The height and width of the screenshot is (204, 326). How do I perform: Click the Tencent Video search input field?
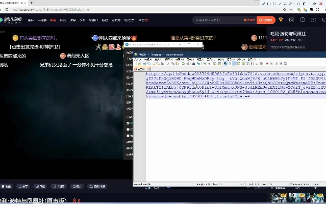coord(224,20)
